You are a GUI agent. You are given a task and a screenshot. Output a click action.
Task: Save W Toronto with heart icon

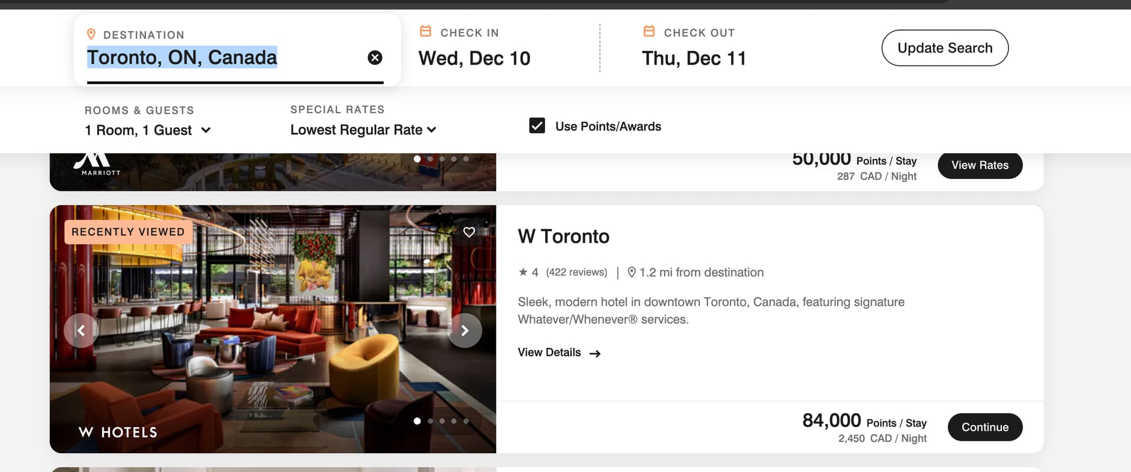point(469,232)
